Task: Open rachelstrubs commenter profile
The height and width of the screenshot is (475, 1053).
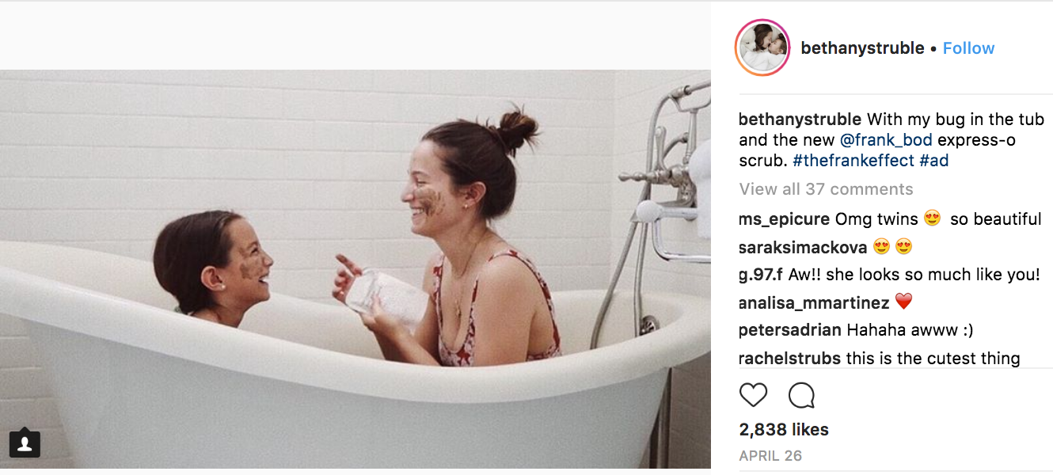Action: click(x=789, y=359)
